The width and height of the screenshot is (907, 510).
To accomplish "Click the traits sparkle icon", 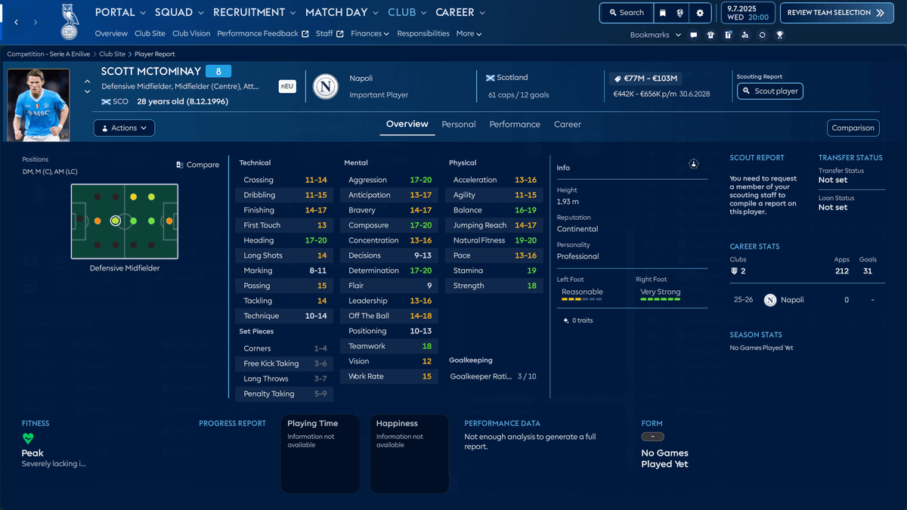I will 566,320.
